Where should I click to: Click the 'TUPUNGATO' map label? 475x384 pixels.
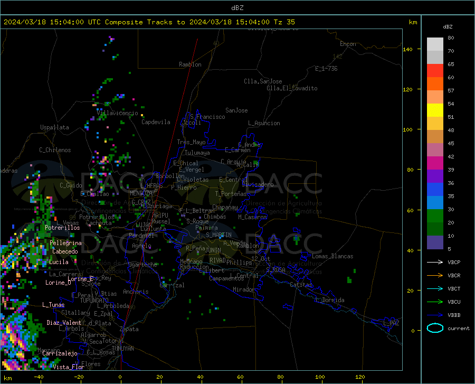click(x=94, y=301)
